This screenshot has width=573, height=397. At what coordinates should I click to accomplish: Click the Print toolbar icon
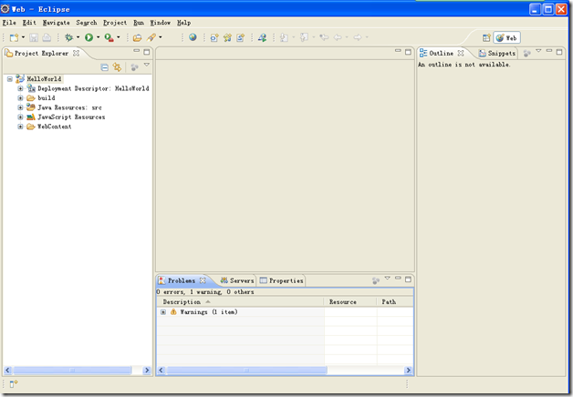tap(47, 37)
